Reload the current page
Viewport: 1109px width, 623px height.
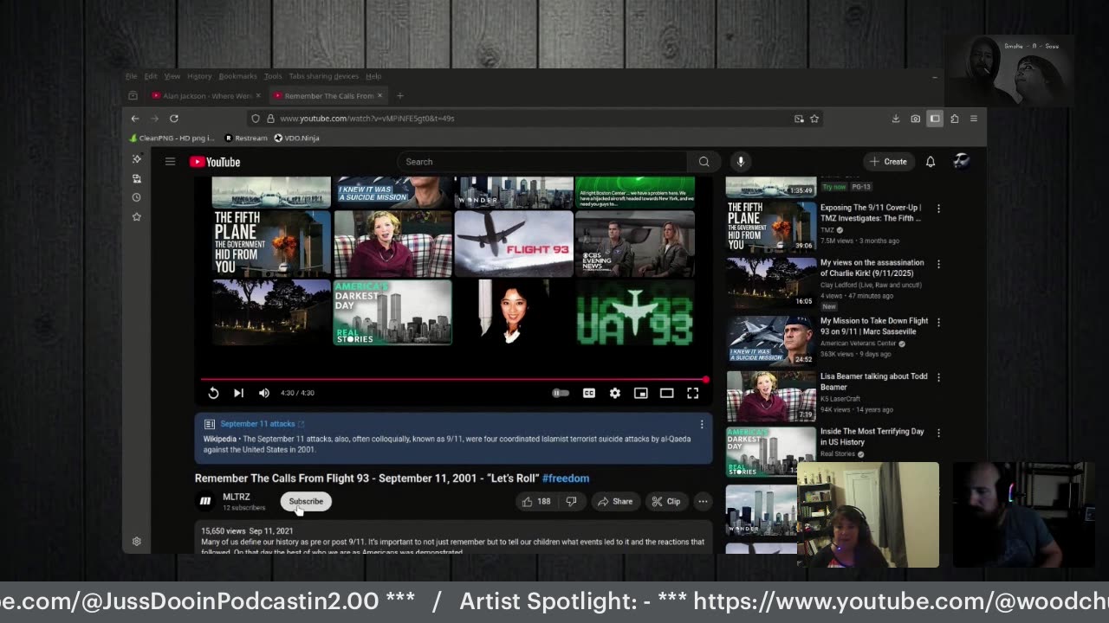tap(174, 119)
